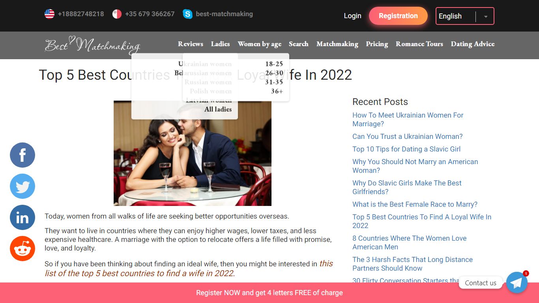Open Why You Should Not Marry American
This screenshot has height=303, width=539.
(x=415, y=166)
